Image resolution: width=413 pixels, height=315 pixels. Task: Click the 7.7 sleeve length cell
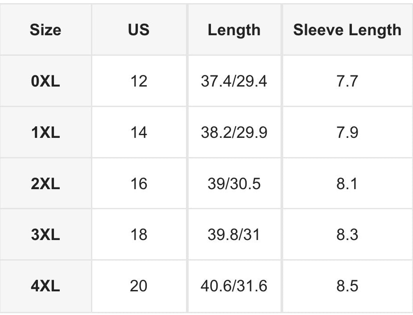(x=347, y=81)
